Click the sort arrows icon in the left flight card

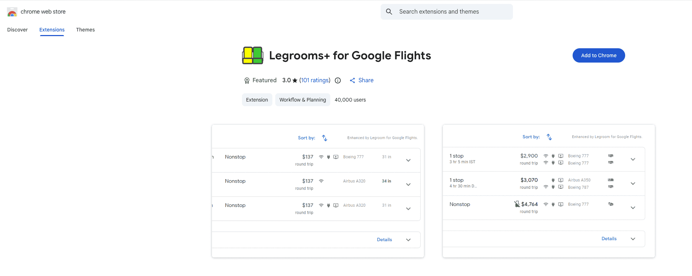tap(324, 138)
